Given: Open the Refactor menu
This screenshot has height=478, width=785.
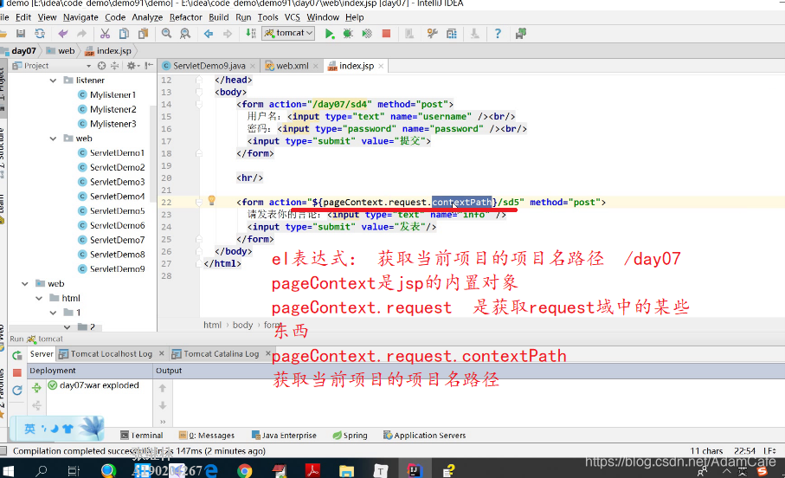Looking at the screenshot, I should tap(186, 17).
